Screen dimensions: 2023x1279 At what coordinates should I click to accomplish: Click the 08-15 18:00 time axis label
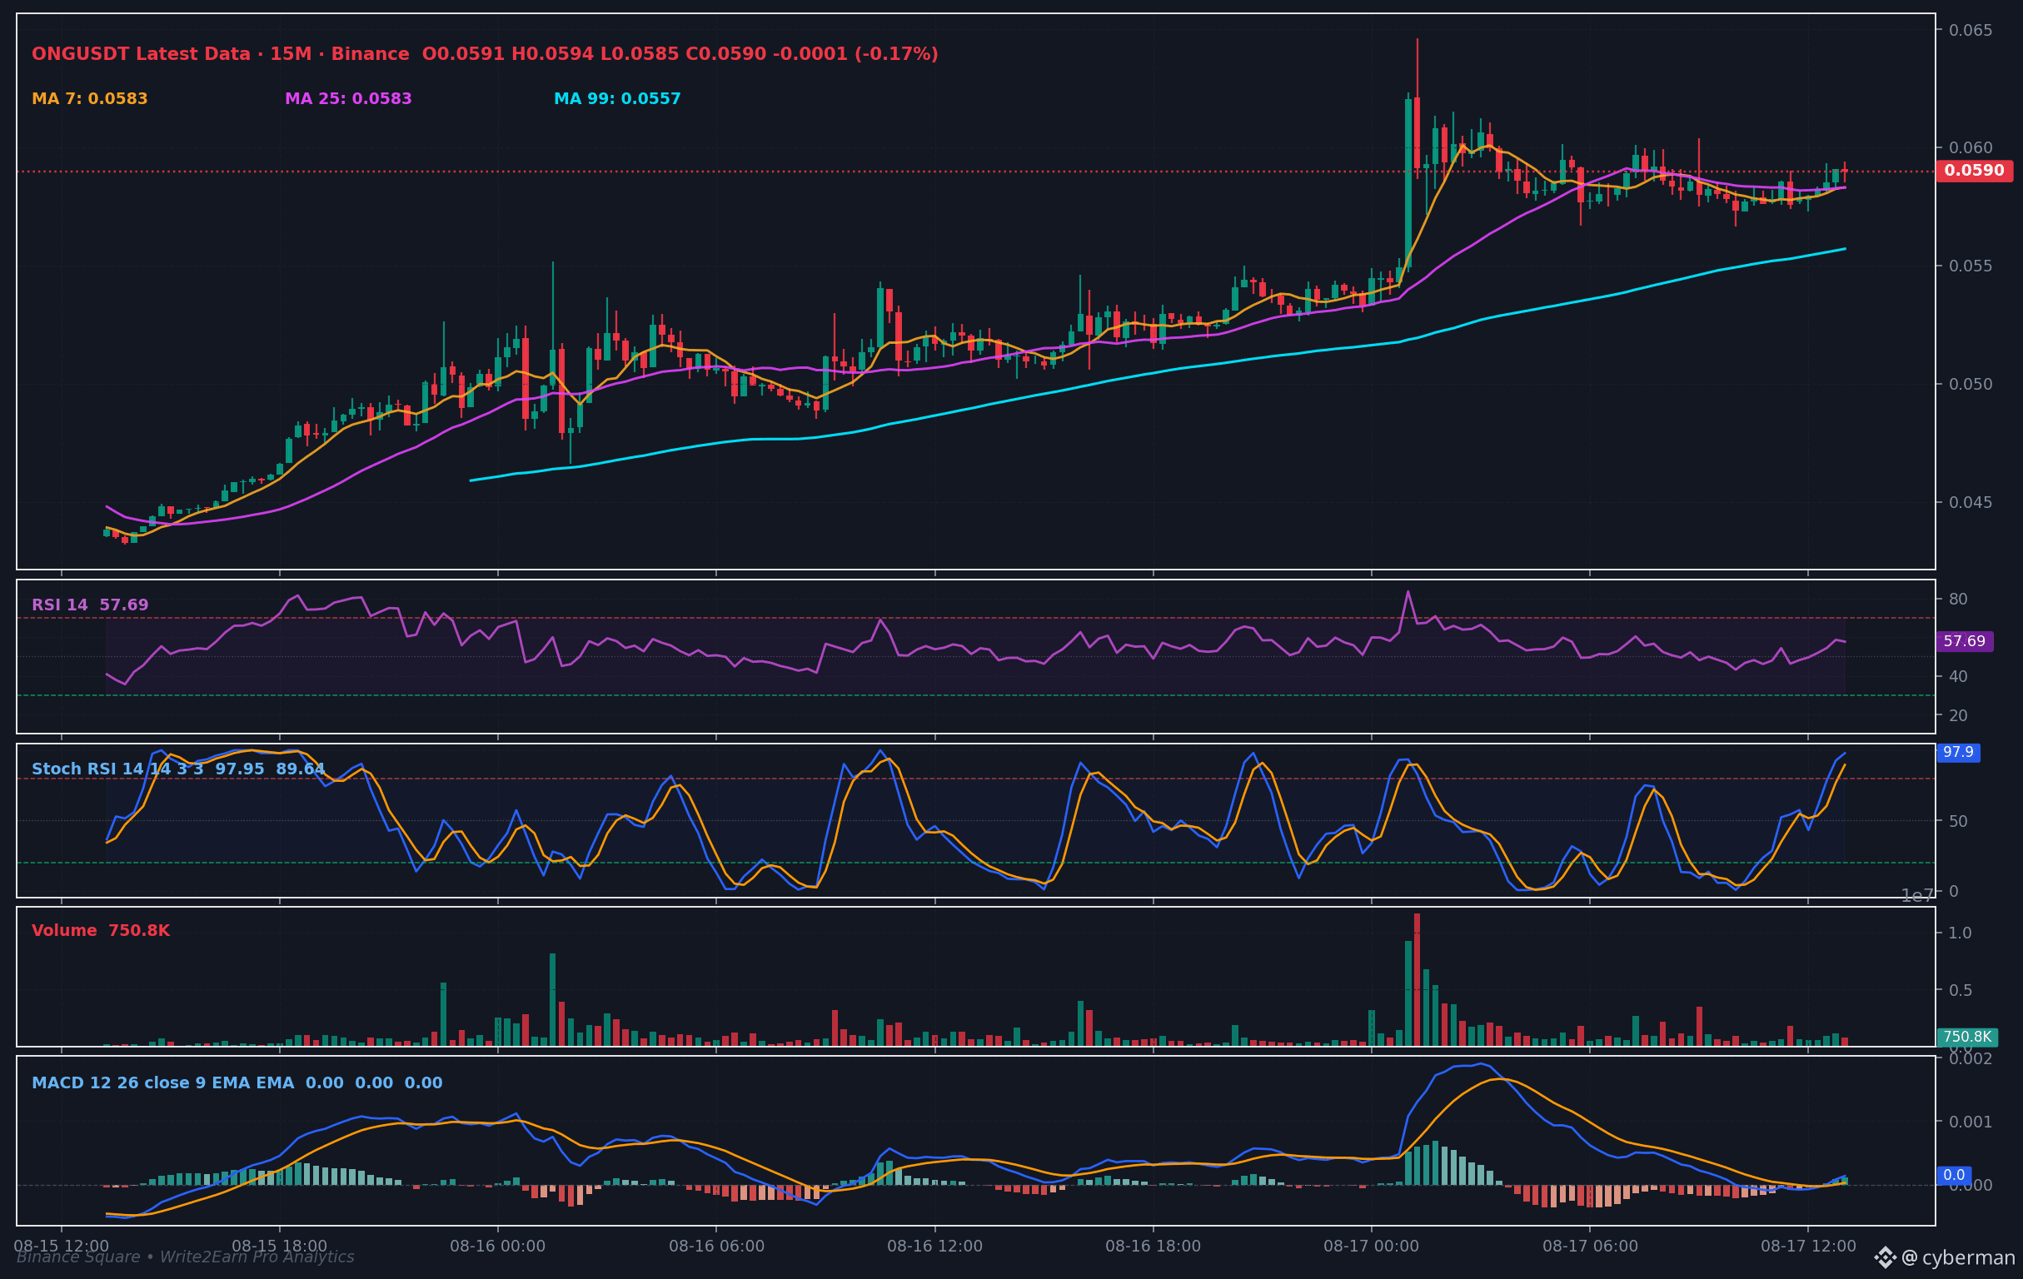coord(280,1247)
